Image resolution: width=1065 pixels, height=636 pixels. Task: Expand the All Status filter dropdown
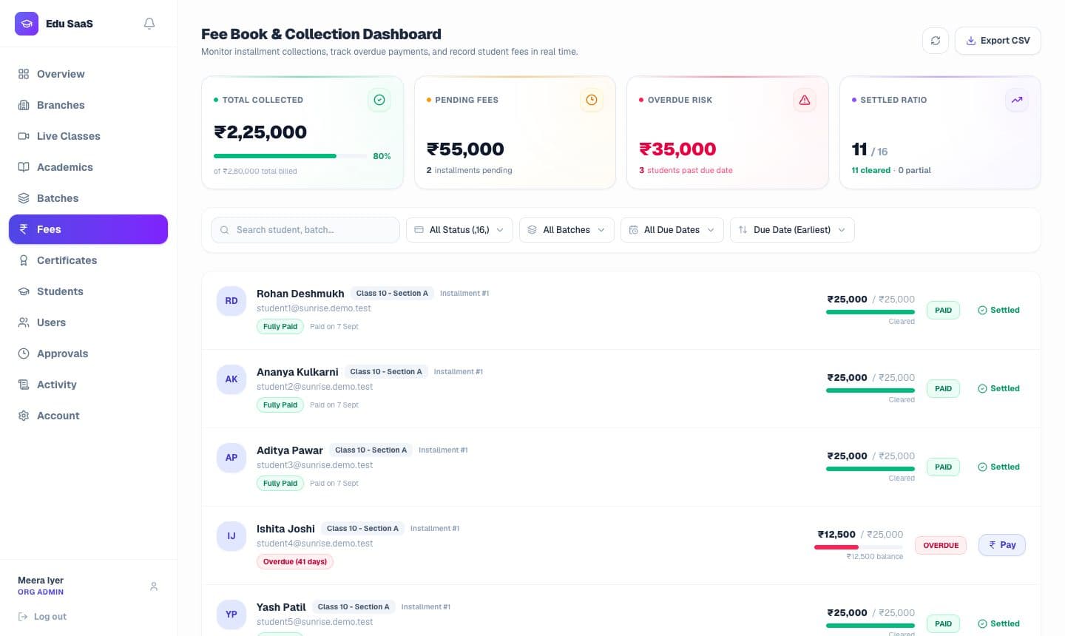click(x=459, y=230)
